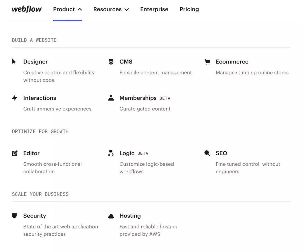
Task: Click the Memberships person icon
Action: pos(111,98)
